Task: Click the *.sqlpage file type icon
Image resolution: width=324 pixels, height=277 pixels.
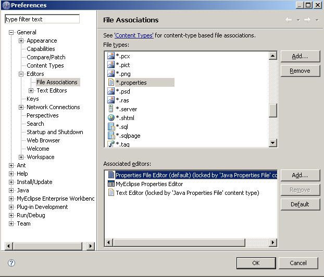Action: click(111, 136)
